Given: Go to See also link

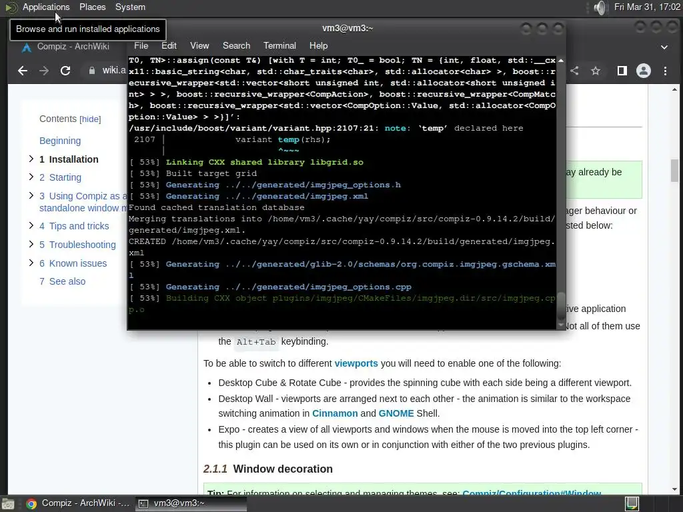Looking at the screenshot, I should point(62,281).
